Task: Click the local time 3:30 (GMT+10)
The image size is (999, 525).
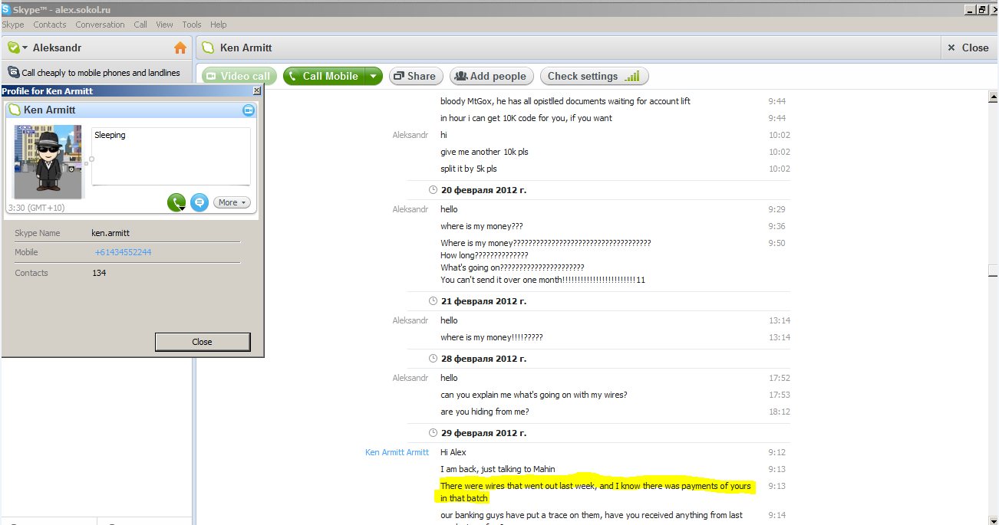Action: click(x=36, y=208)
